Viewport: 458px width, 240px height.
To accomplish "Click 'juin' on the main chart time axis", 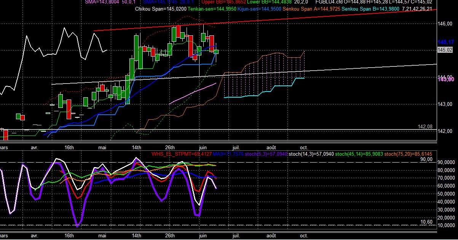I will coord(203,147).
